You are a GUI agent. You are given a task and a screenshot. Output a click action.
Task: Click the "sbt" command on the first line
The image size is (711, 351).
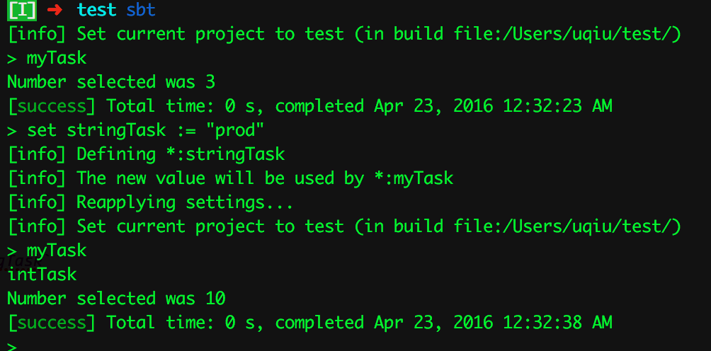coord(141,10)
